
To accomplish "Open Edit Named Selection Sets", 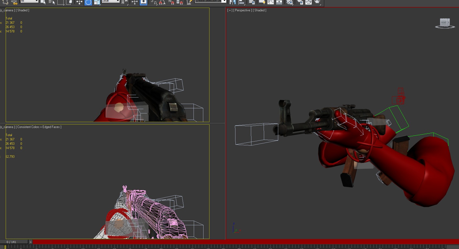I will pos(189,2).
